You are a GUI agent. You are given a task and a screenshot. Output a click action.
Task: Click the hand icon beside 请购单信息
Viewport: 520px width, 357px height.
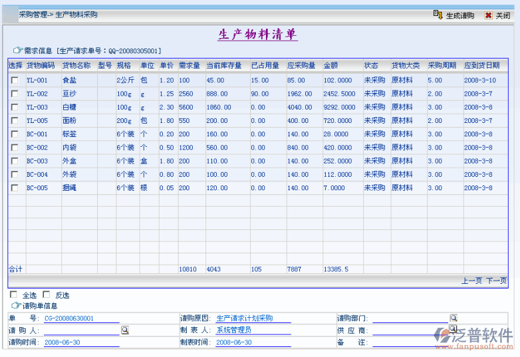[16, 305]
